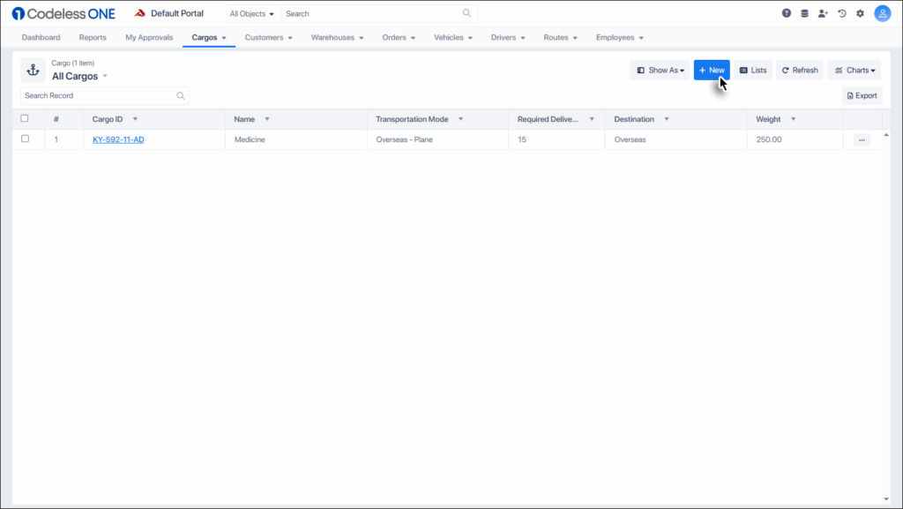Open the Show As dropdown
Screen dimensions: 903x509
click(660, 70)
